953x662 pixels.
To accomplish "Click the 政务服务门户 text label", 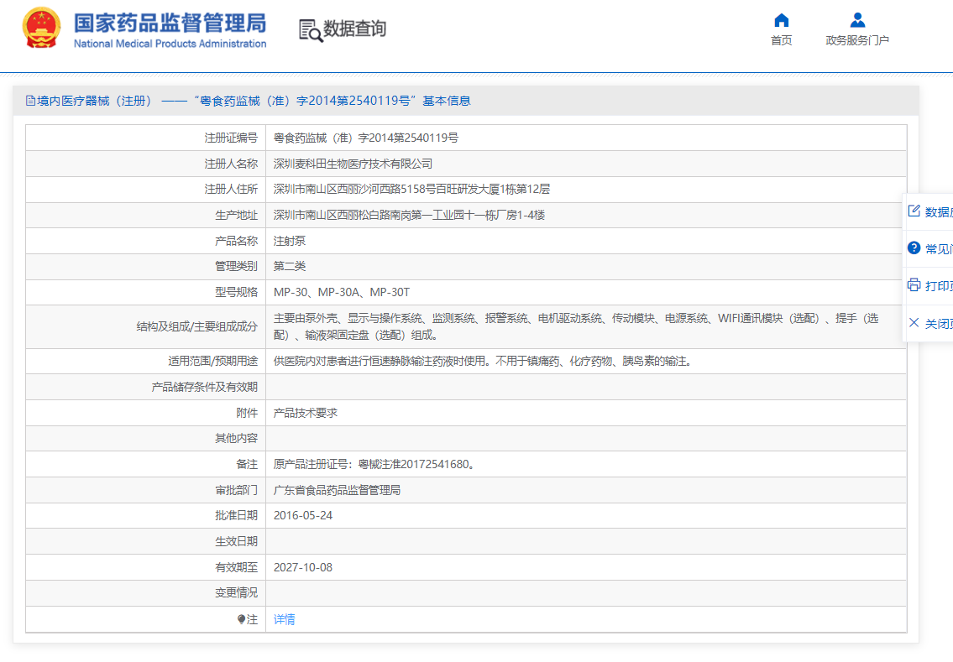I will tap(857, 40).
